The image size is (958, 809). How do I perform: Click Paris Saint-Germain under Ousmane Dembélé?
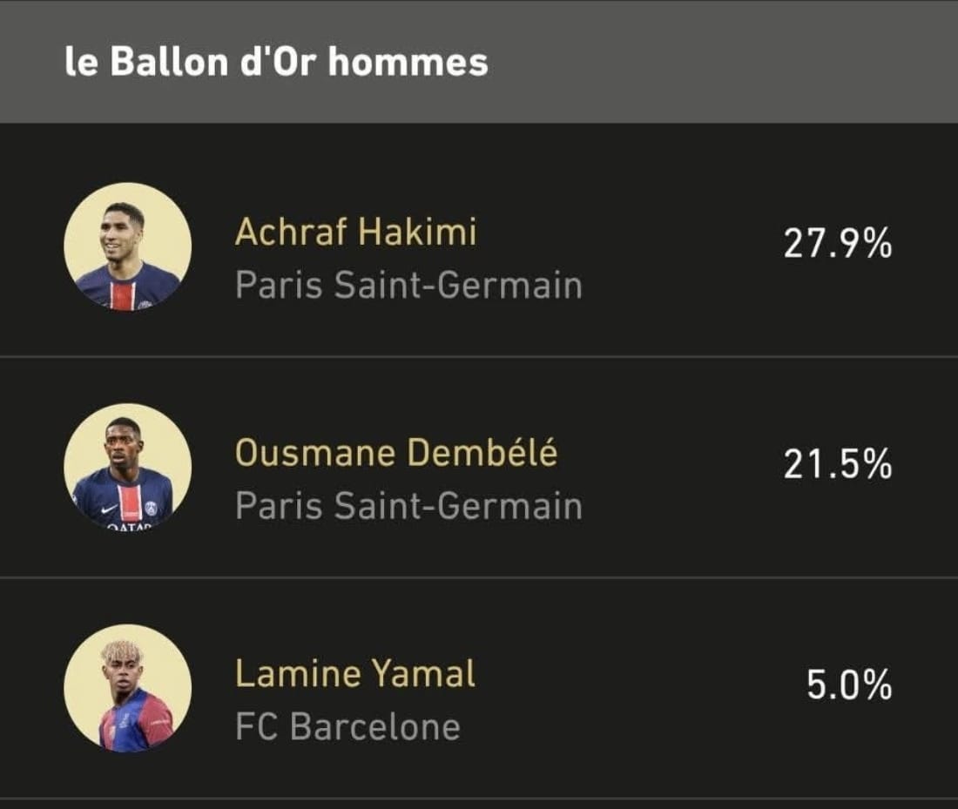coord(408,507)
